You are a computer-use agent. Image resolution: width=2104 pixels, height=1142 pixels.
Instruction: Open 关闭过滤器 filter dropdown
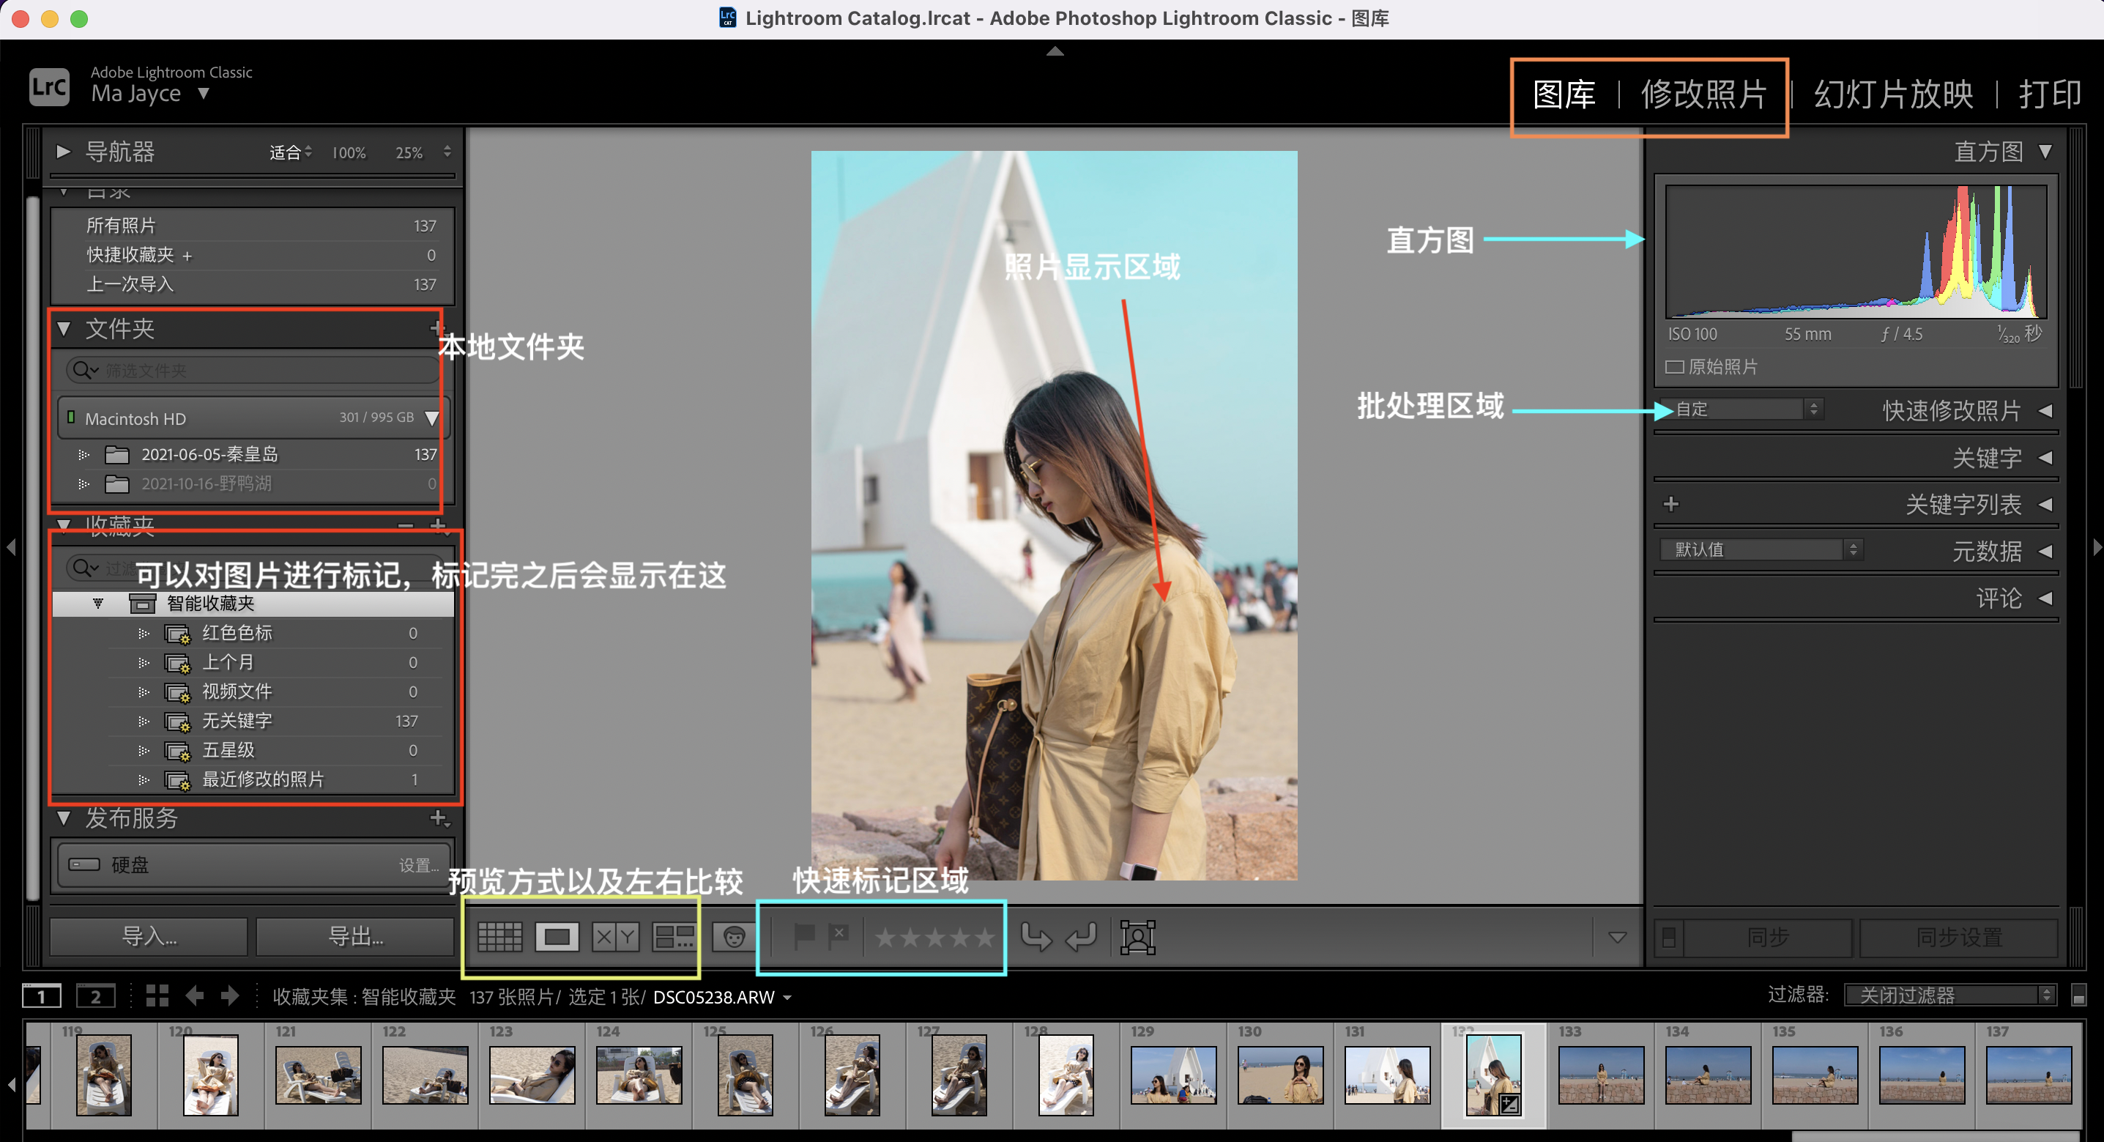(1949, 995)
